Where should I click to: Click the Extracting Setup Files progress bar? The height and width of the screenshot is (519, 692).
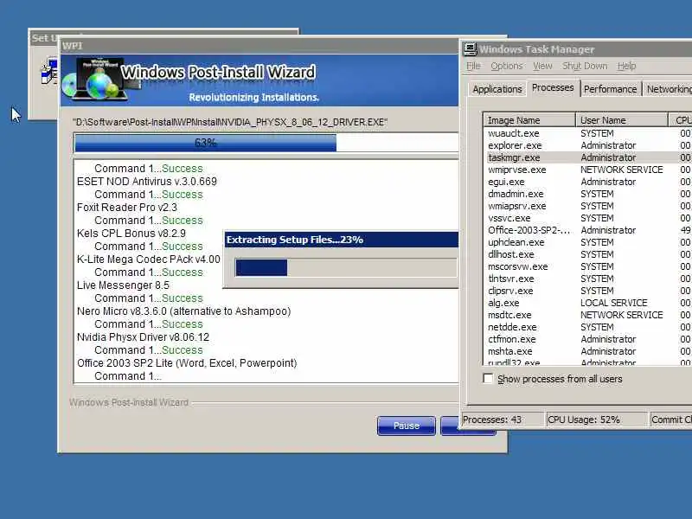(345, 267)
